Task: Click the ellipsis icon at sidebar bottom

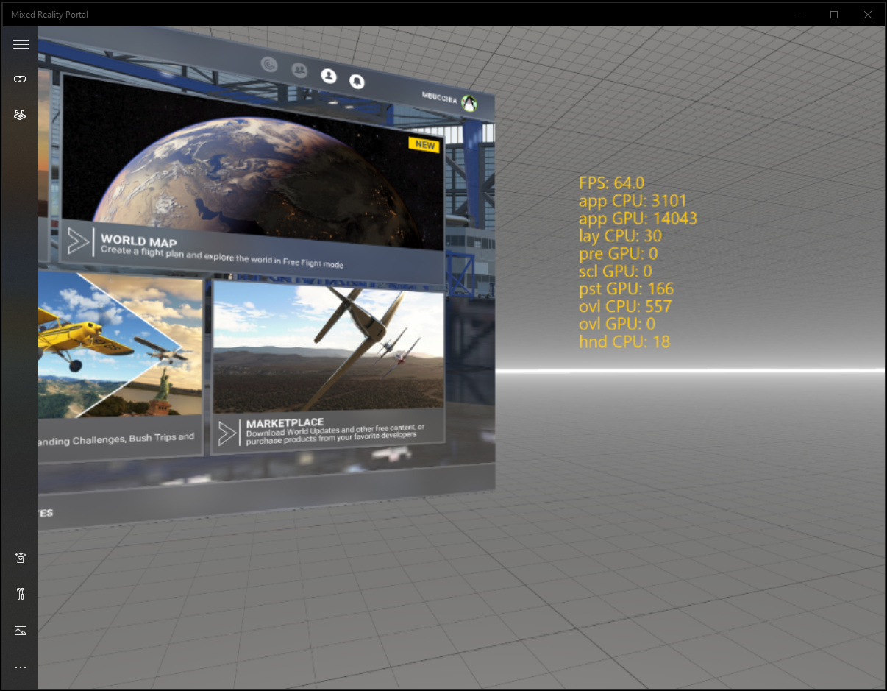Action: point(20,667)
